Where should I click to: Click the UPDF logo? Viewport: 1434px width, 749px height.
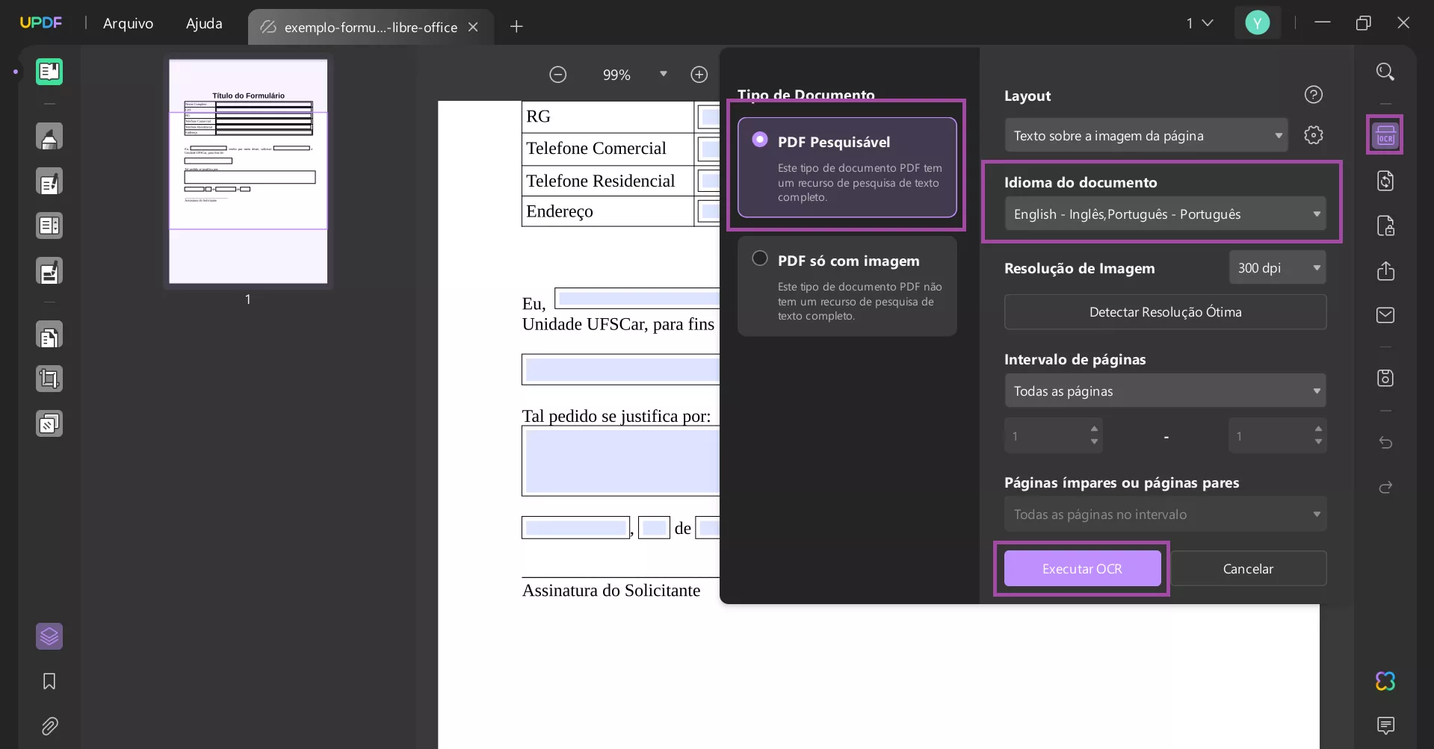pyautogui.click(x=41, y=22)
